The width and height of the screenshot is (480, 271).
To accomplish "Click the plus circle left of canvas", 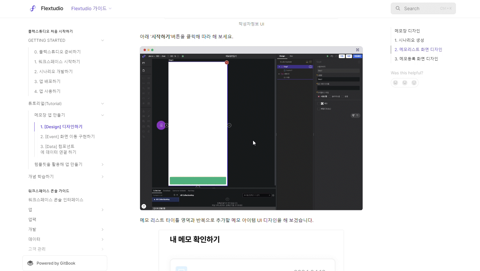I will click(x=167, y=125).
